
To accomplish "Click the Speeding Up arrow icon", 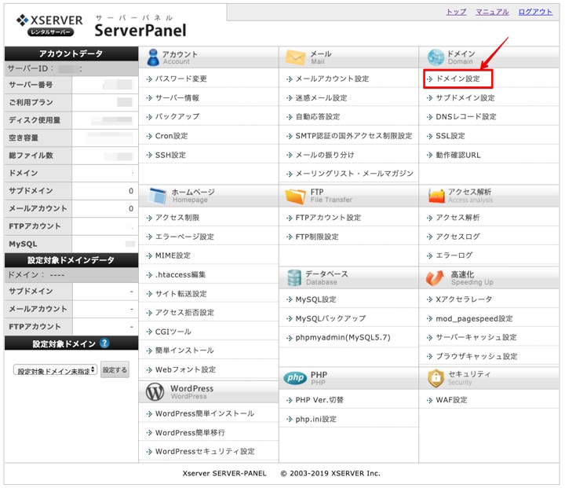I will [x=435, y=278].
